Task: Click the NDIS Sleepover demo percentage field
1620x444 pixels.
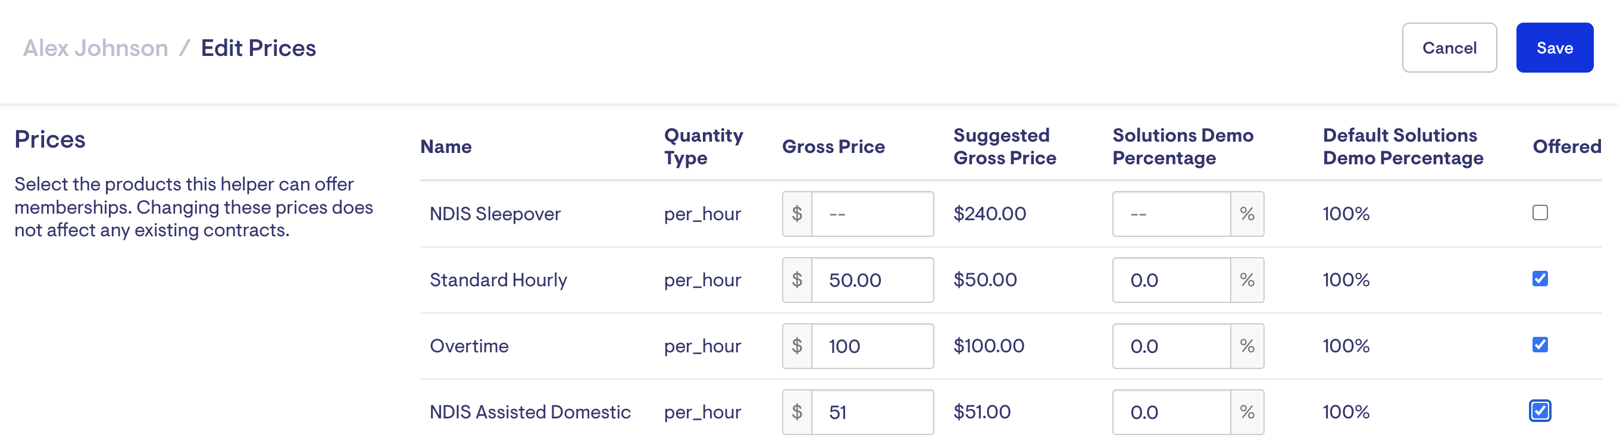Action: (x=1171, y=214)
